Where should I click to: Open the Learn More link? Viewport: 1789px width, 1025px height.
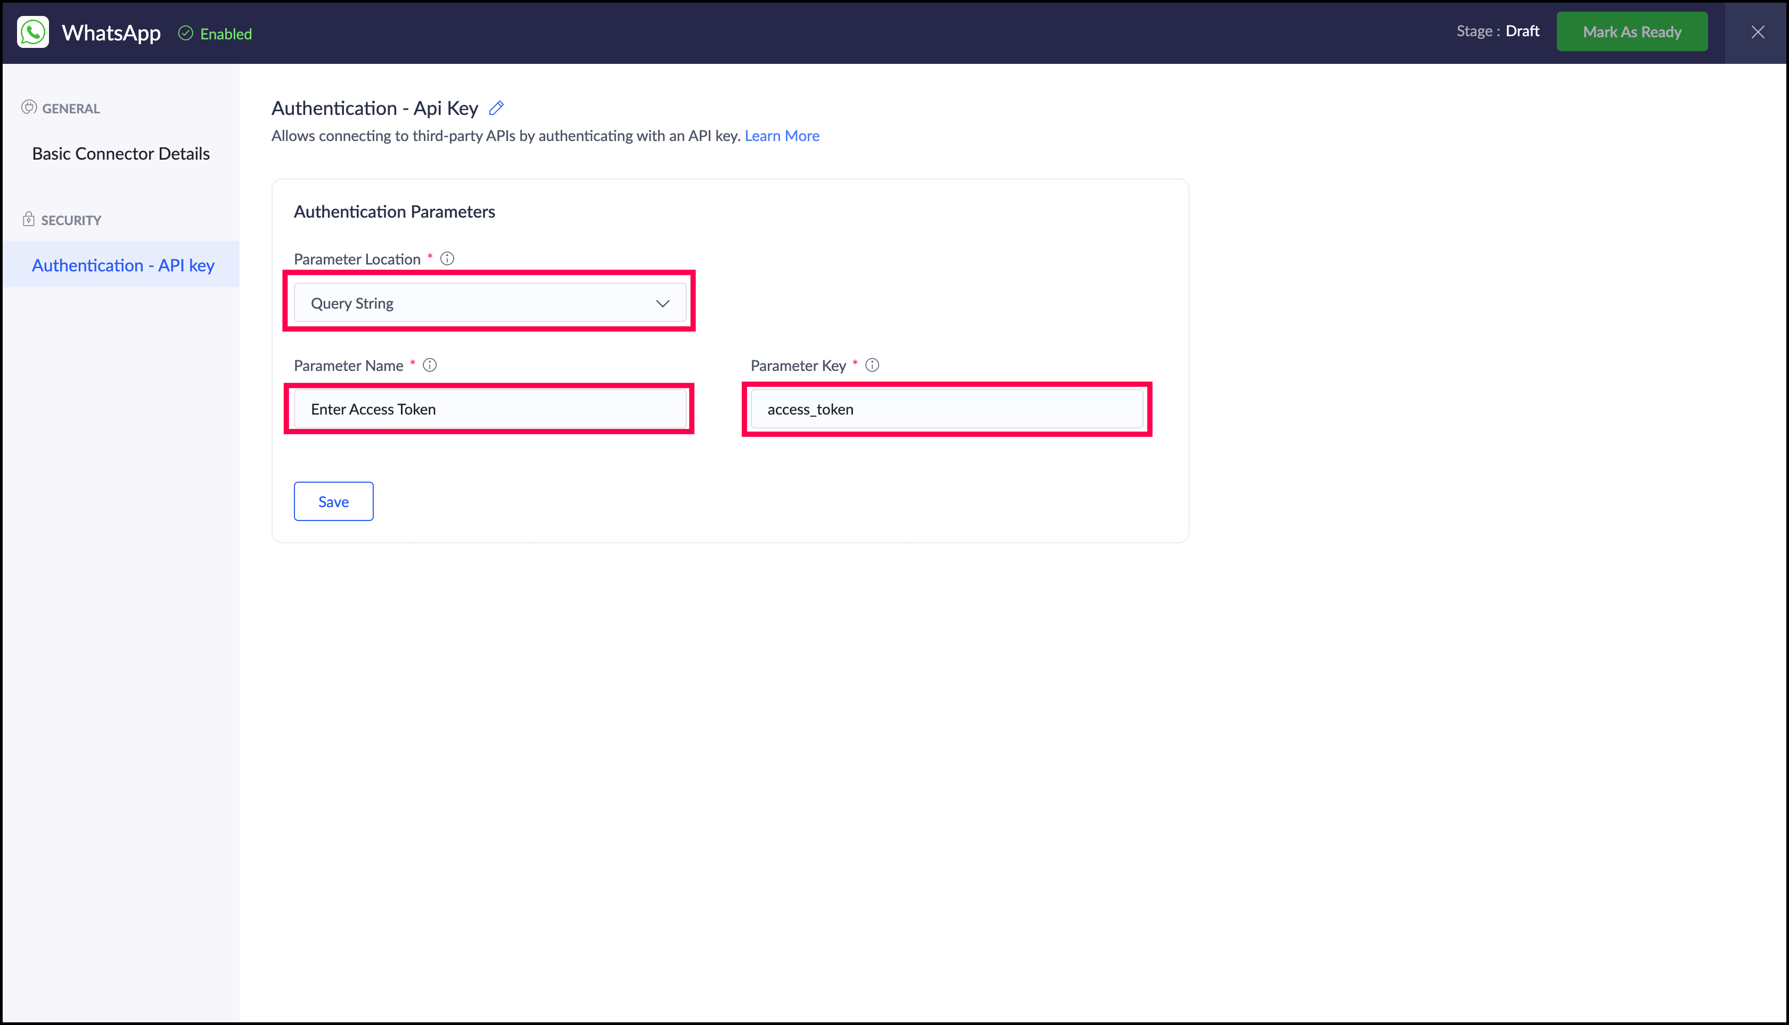click(x=782, y=136)
